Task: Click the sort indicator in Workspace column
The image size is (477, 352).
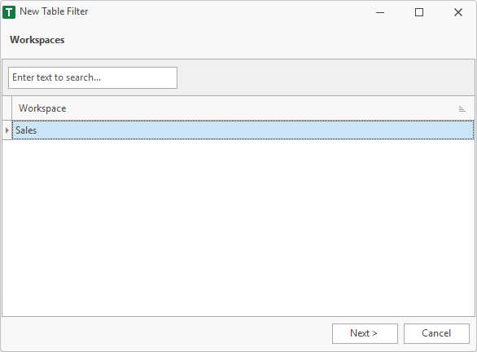Action: (462, 108)
